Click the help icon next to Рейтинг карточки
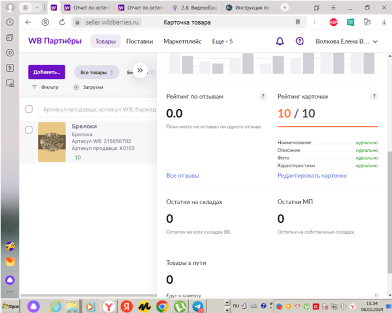Viewport: 392px width, 313px height. 374,96
